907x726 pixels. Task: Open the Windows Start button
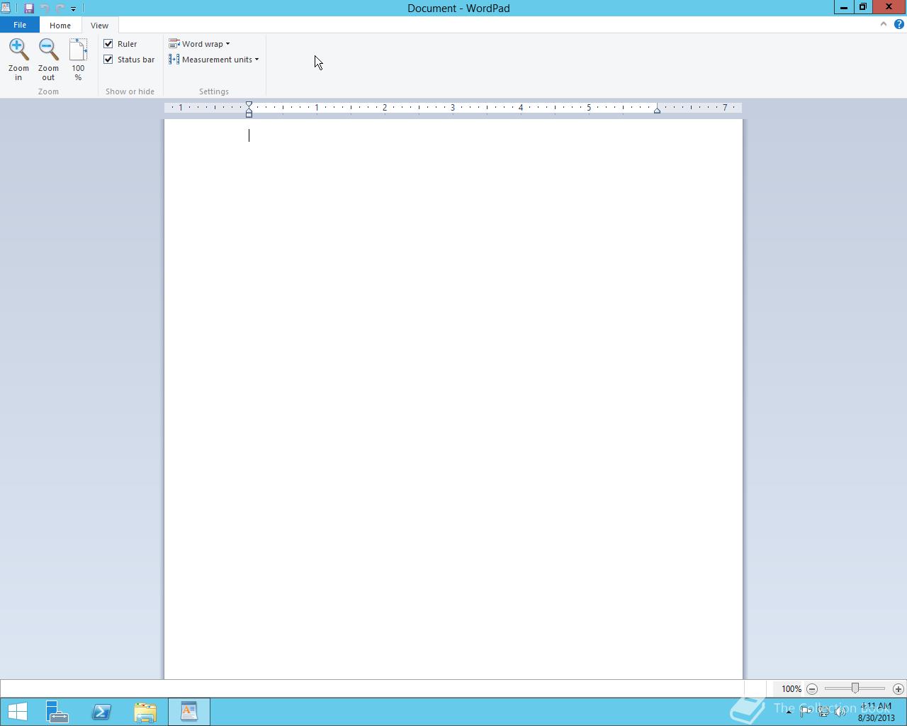[18, 712]
